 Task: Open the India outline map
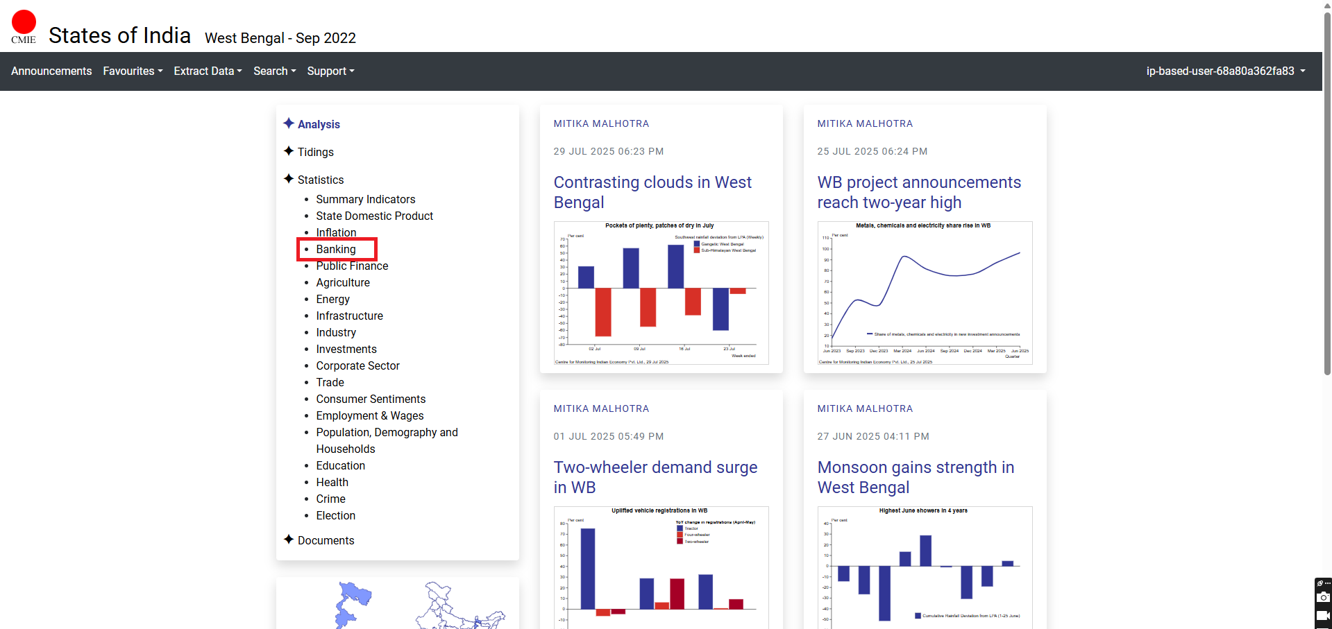point(458,607)
